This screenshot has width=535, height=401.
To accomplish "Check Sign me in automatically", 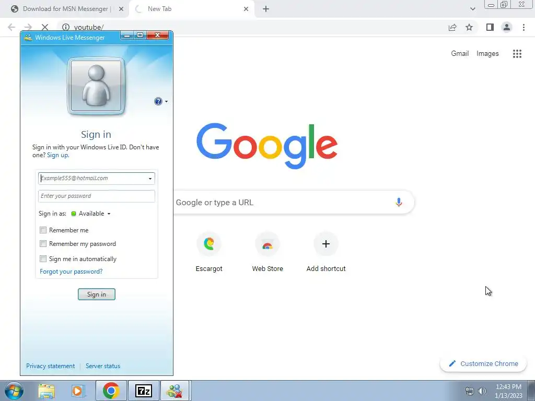I will click(x=43, y=259).
